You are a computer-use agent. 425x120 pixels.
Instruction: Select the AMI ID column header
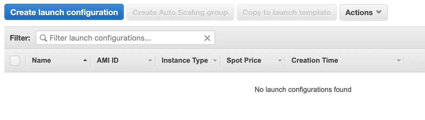[108, 61]
